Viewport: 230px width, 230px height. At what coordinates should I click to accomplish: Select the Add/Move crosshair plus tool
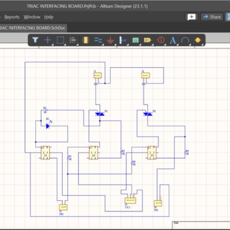tap(48, 40)
